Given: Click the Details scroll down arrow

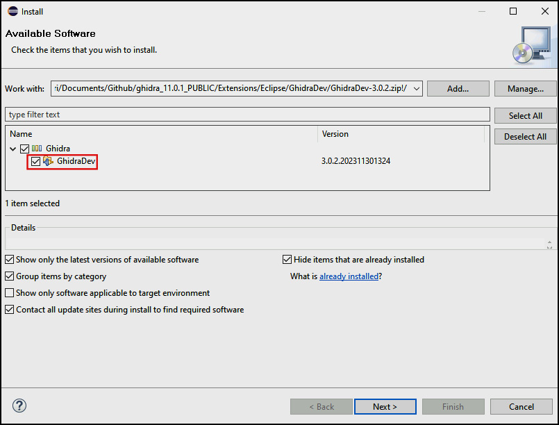Looking at the screenshot, I should coord(549,247).
